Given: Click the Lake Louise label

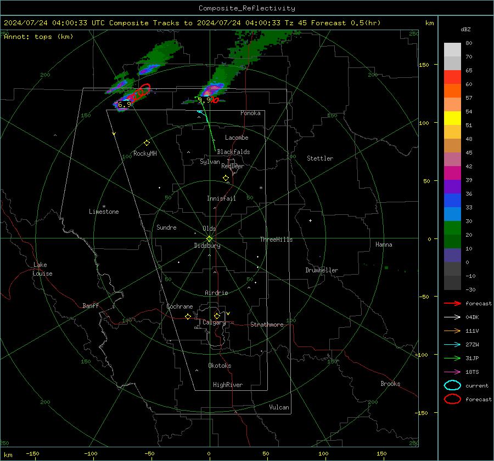Looking at the screenshot, I should 42,269.
